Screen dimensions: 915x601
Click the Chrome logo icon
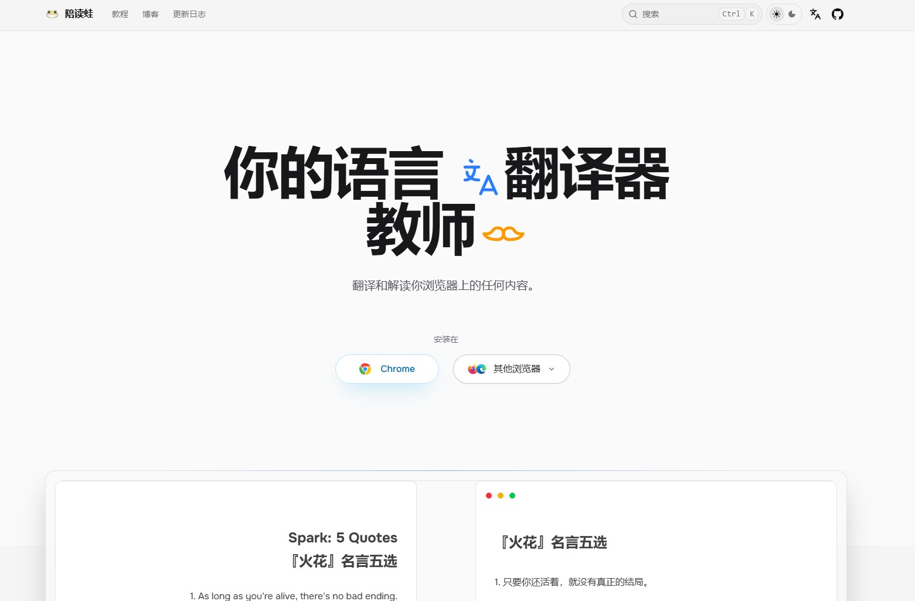point(365,369)
